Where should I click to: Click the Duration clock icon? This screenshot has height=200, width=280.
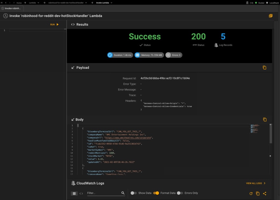110,55
